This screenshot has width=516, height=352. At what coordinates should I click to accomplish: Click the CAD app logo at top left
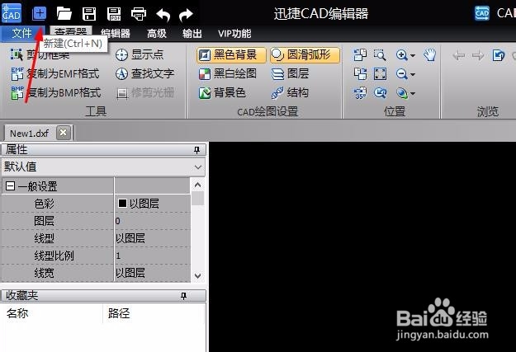click(12, 13)
